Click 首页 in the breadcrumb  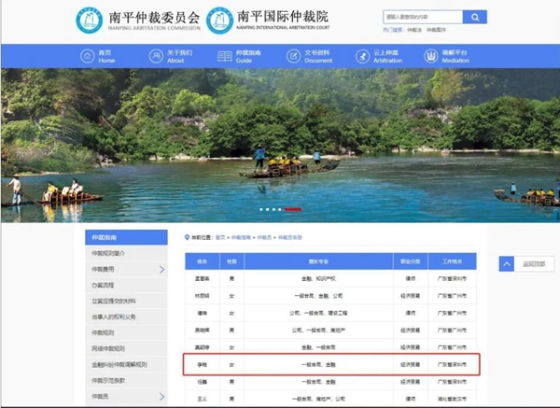[x=220, y=238]
